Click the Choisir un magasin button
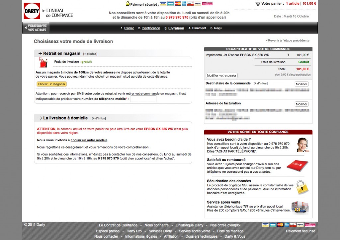Image resolution: width=340 pixels, height=240 pixels. [51, 84]
